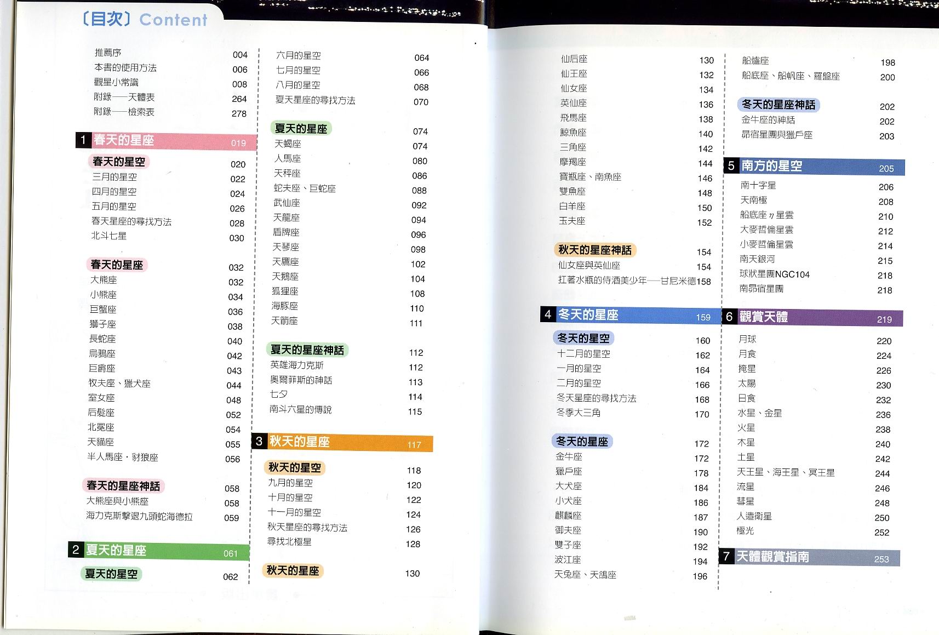Select the 六月的星空 entry
Viewport: 939px width, 635px height.
pyautogui.click(x=299, y=56)
